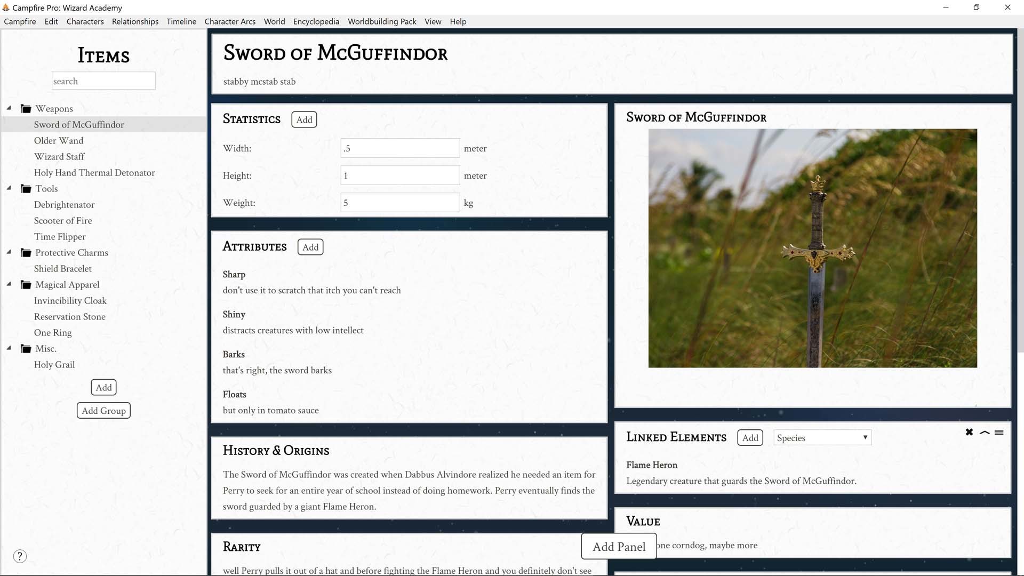Click the Misc. folder icon
Viewport: 1024px width, 576px height.
(26, 348)
